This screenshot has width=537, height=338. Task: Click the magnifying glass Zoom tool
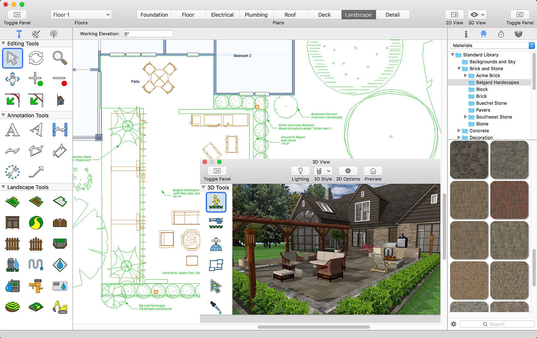[x=59, y=58]
